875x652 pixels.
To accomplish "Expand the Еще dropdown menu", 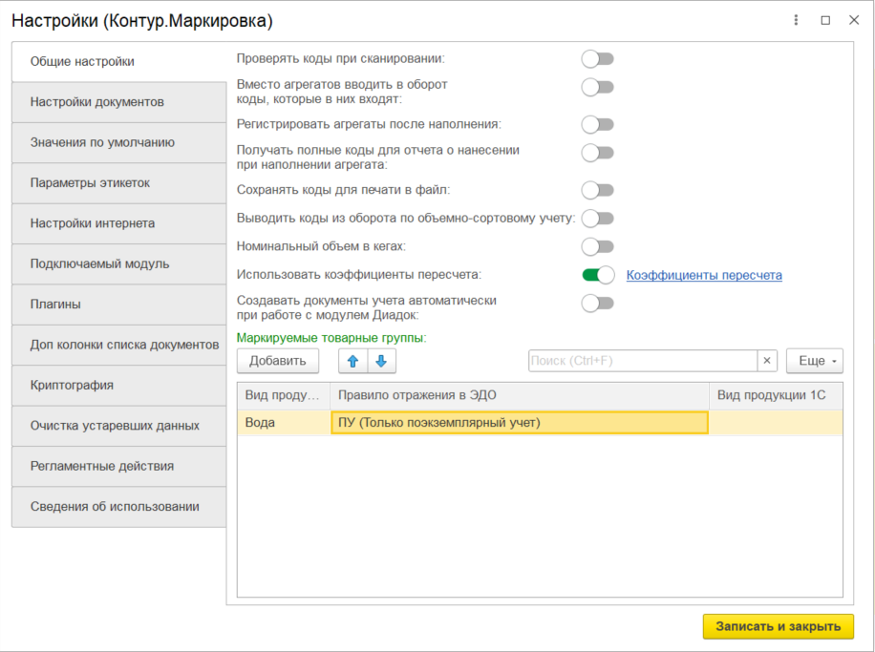I will 814,361.
